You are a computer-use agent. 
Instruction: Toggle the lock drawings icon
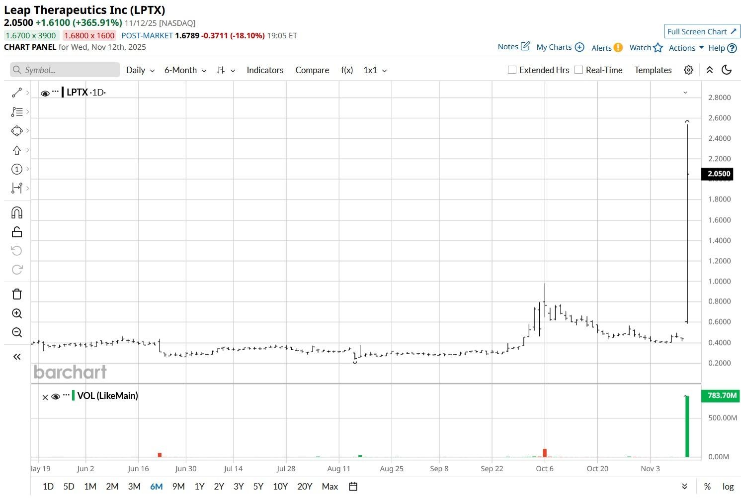[x=17, y=232]
